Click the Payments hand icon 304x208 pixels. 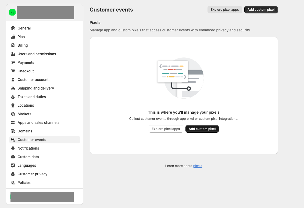[13, 62]
